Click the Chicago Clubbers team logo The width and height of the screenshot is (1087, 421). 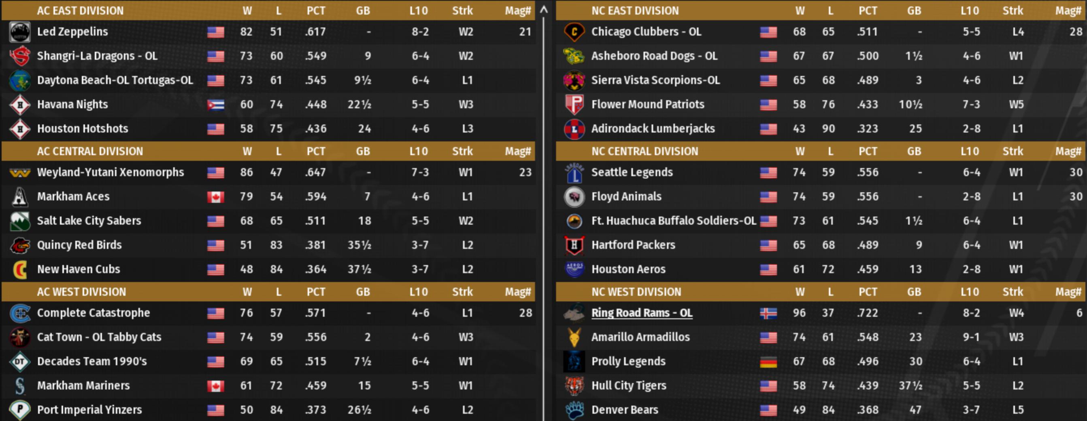click(x=574, y=32)
